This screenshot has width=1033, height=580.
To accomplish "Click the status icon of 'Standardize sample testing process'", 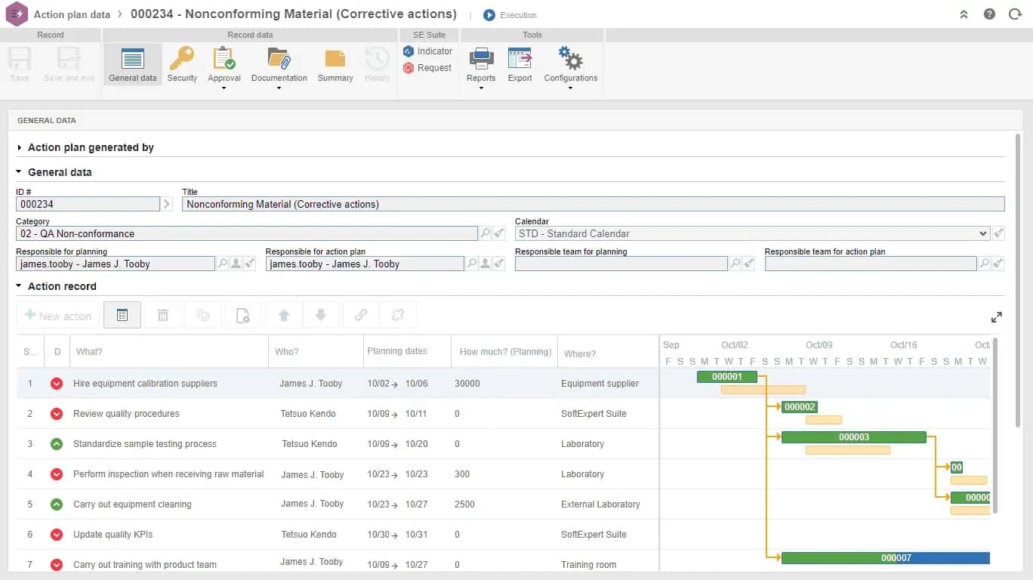I will tap(56, 444).
